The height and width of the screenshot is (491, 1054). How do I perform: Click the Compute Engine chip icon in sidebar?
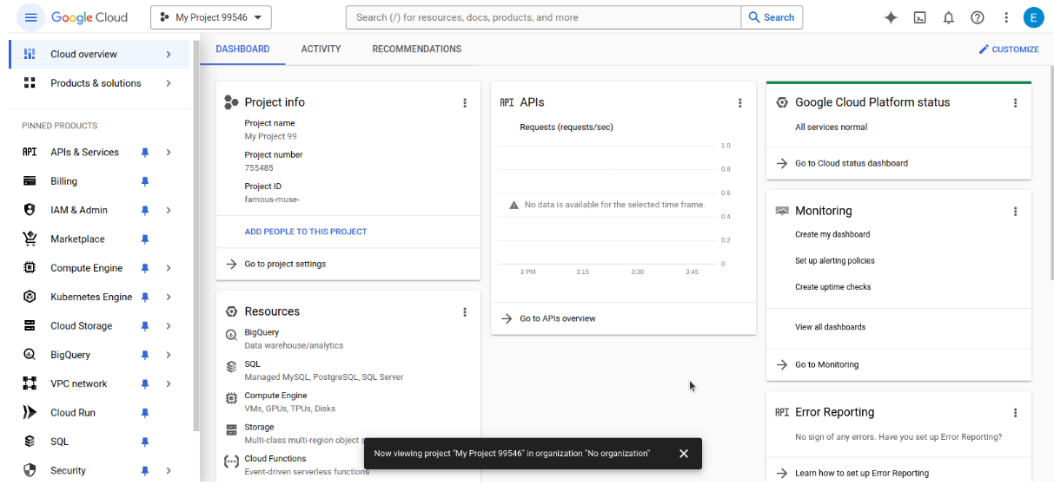click(x=30, y=268)
